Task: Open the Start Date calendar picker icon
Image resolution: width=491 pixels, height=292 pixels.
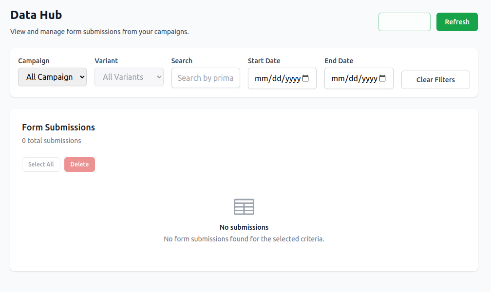Action: pyautogui.click(x=306, y=78)
